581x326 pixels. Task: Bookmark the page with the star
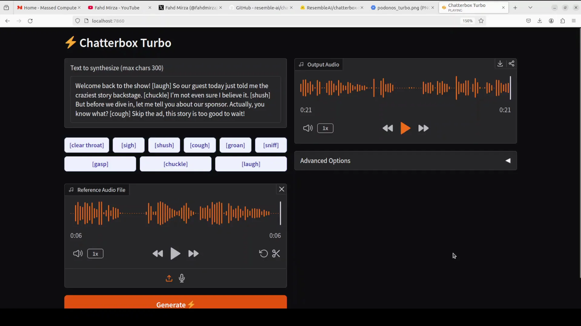tap(481, 21)
